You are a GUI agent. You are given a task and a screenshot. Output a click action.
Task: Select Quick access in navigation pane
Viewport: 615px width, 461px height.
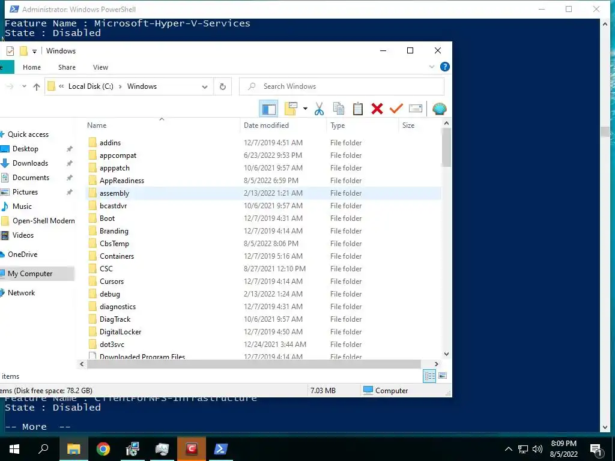click(x=28, y=134)
